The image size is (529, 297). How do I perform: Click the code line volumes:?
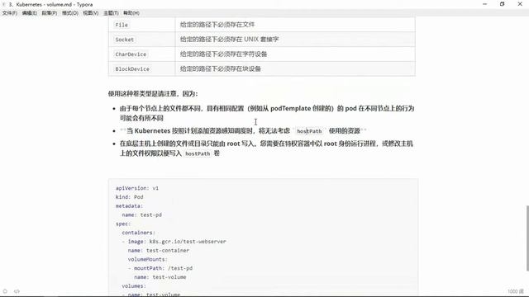point(134,286)
